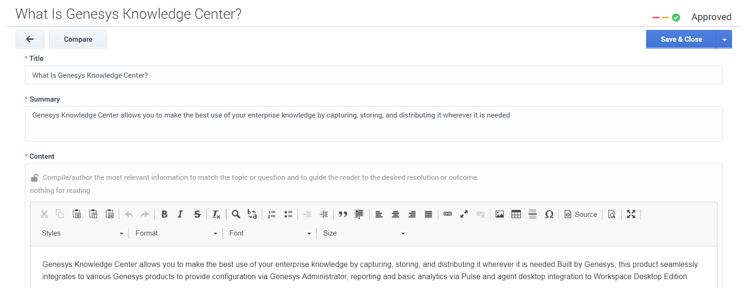Switch to Source view
The height and width of the screenshot is (288, 747).
(581, 214)
